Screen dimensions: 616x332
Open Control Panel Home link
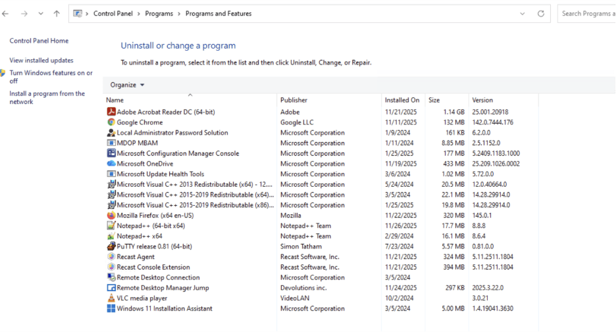click(39, 41)
